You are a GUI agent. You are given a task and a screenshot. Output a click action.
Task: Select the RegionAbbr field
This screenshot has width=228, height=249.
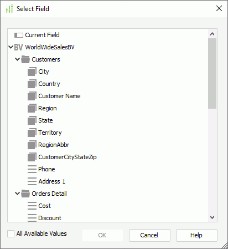coord(54,145)
